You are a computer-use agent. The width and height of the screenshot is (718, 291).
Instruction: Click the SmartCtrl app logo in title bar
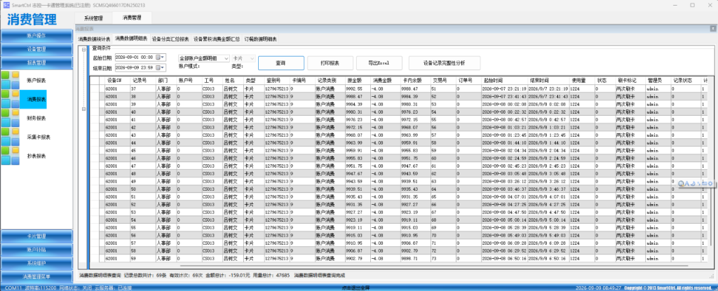[x=6, y=5]
